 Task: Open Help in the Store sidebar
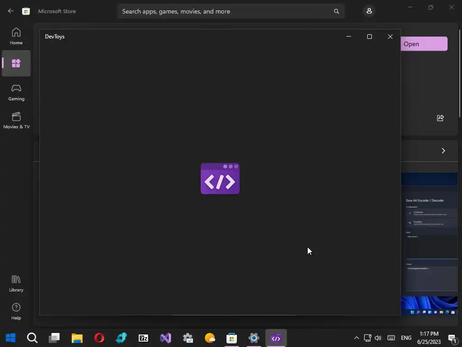tap(16, 311)
